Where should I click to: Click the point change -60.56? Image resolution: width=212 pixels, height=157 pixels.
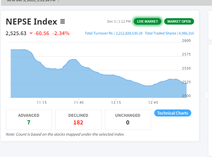coord(42,34)
